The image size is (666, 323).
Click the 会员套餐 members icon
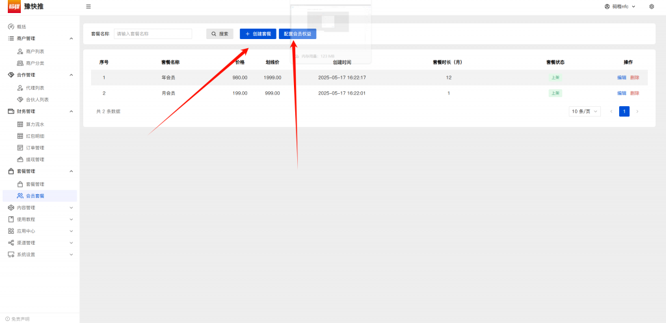20,196
